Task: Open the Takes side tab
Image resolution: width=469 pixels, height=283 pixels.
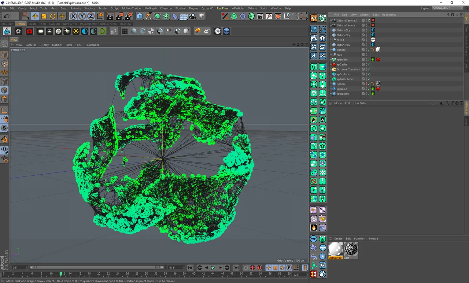Action: click(x=466, y=29)
